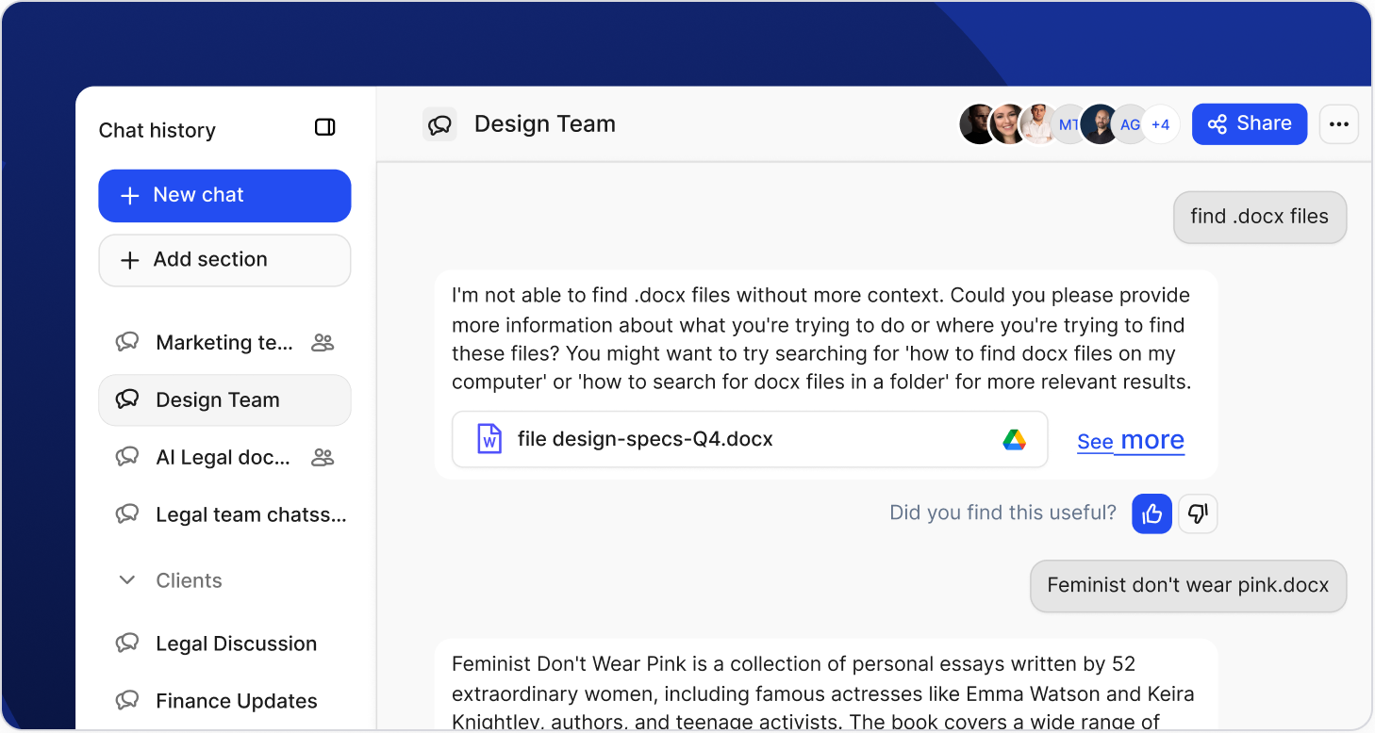Collapse the chat history sidebar panel
Image resolution: width=1375 pixels, height=733 pixels.
[x=324, y=127]
